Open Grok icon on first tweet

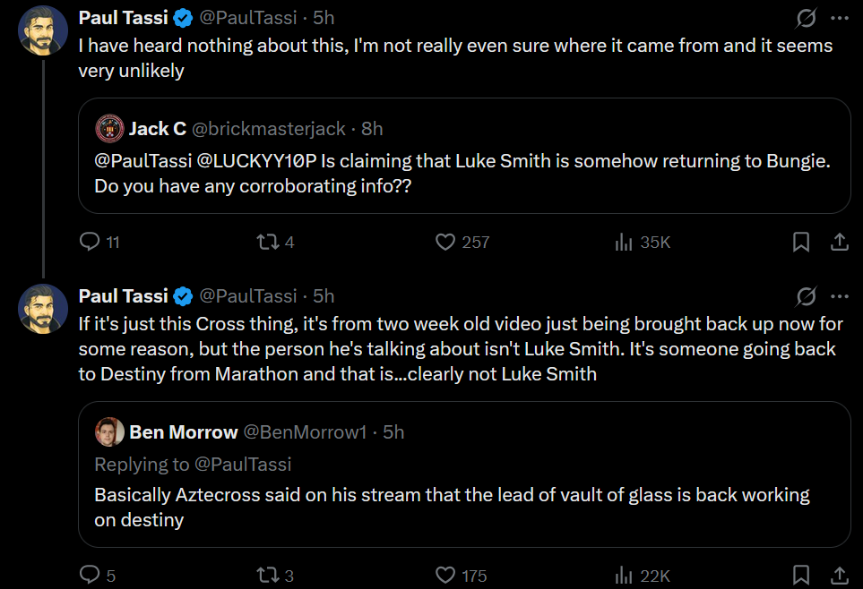(x=807, y=18)
